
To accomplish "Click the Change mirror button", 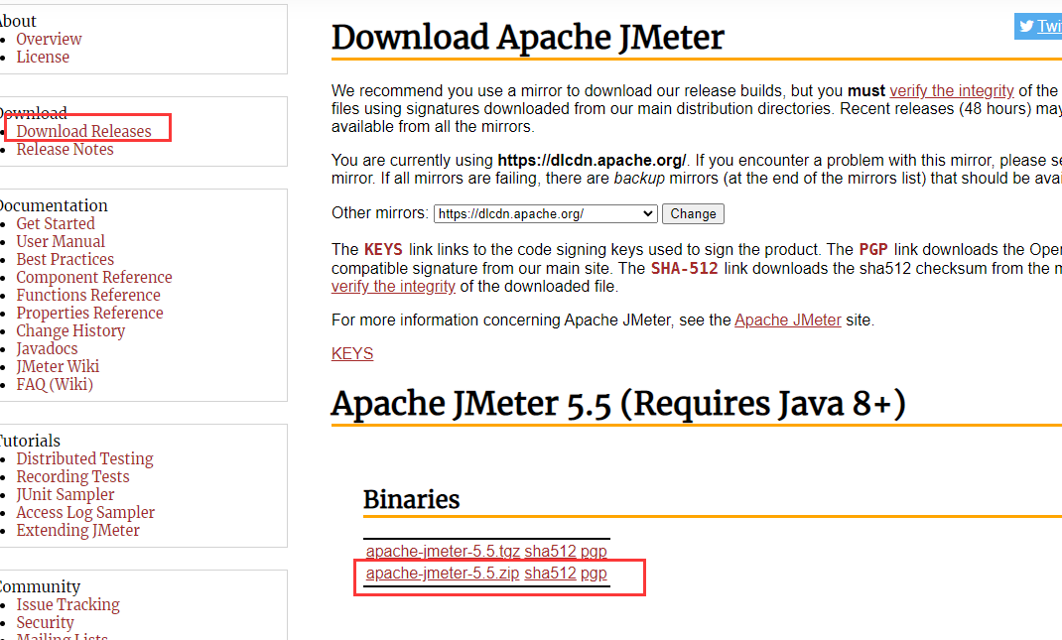I will point(693,214).
